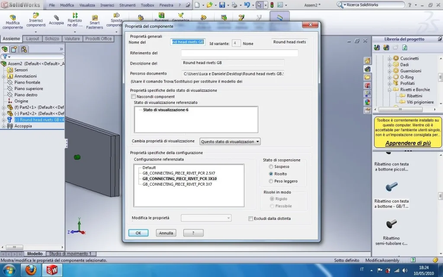Screen dimensions: 443x277
Task: Click the library tree horizontal scrollbar
Action: (400, 110)
